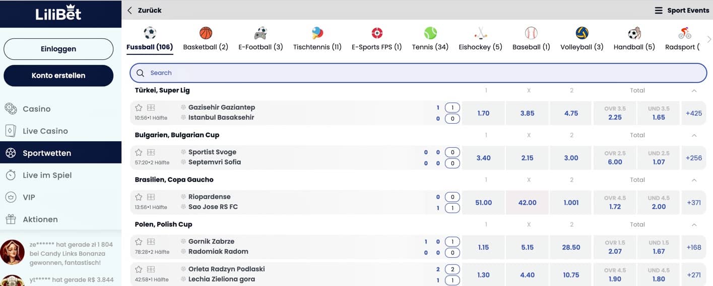Open +371 more markets
Screen dimensions: 713x286
(x=694, y=203)
